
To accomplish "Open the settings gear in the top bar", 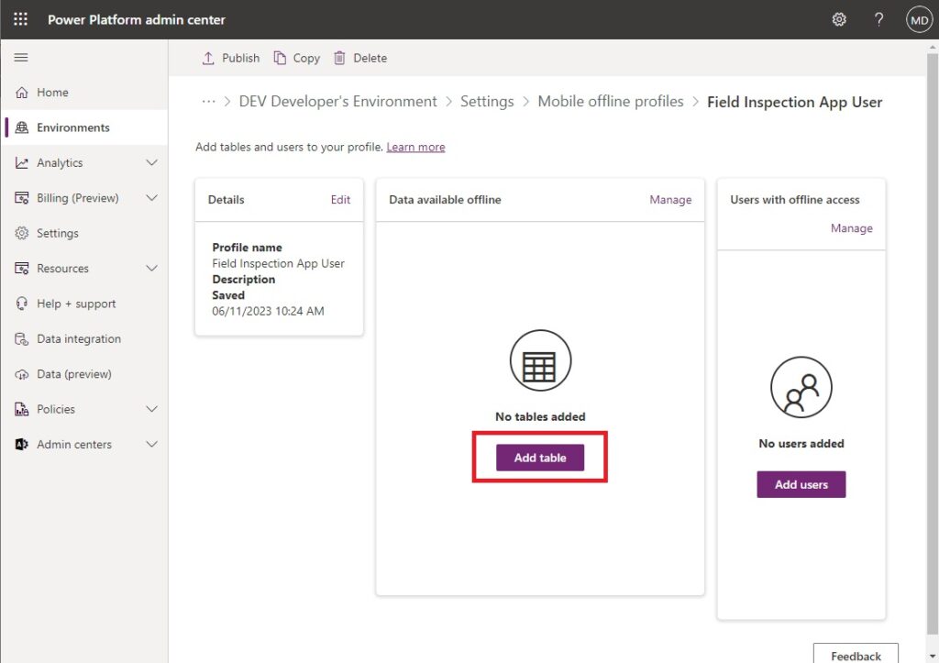I will pyautogui.click(x=839, y=18).
